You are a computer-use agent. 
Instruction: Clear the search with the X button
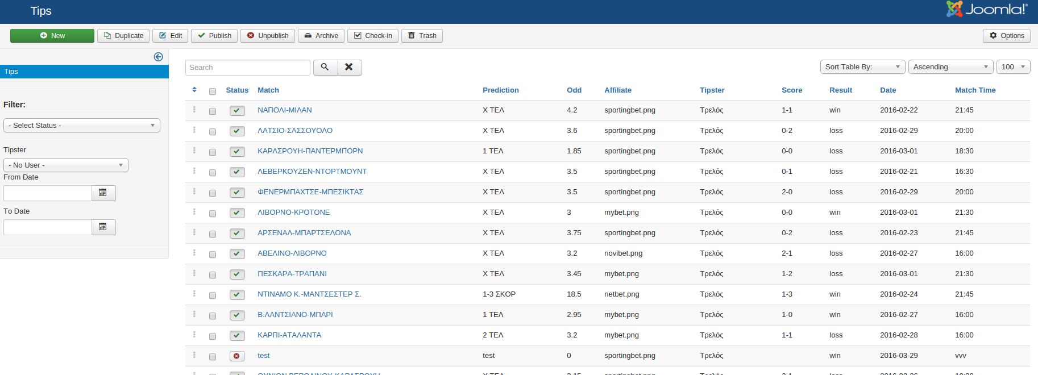(x=349, y=67)
